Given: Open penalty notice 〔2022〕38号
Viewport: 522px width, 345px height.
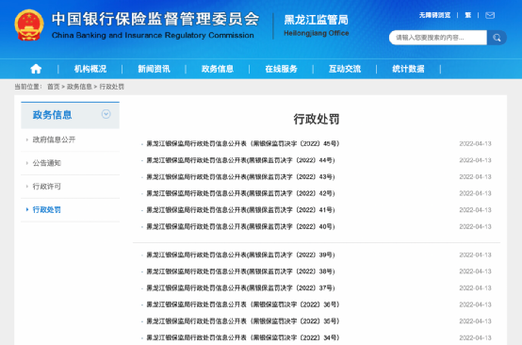Looking at the screenshot, I should click(x=240, y=271).
